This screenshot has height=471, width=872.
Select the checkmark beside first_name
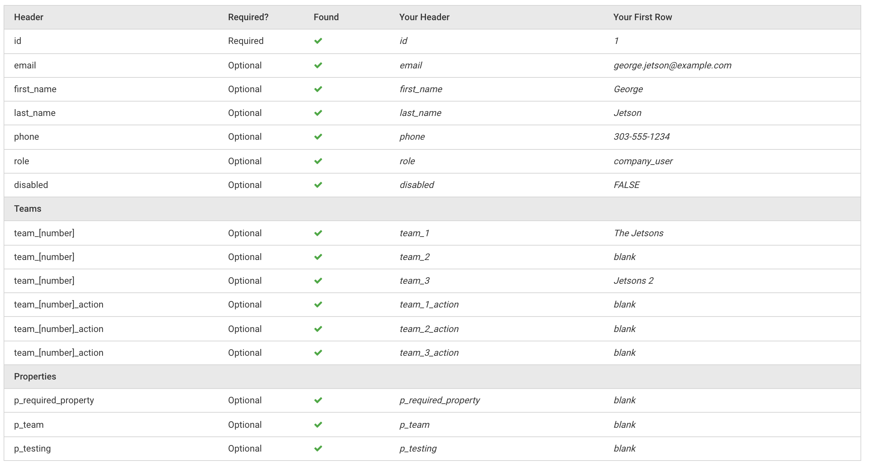pos(318,89)
